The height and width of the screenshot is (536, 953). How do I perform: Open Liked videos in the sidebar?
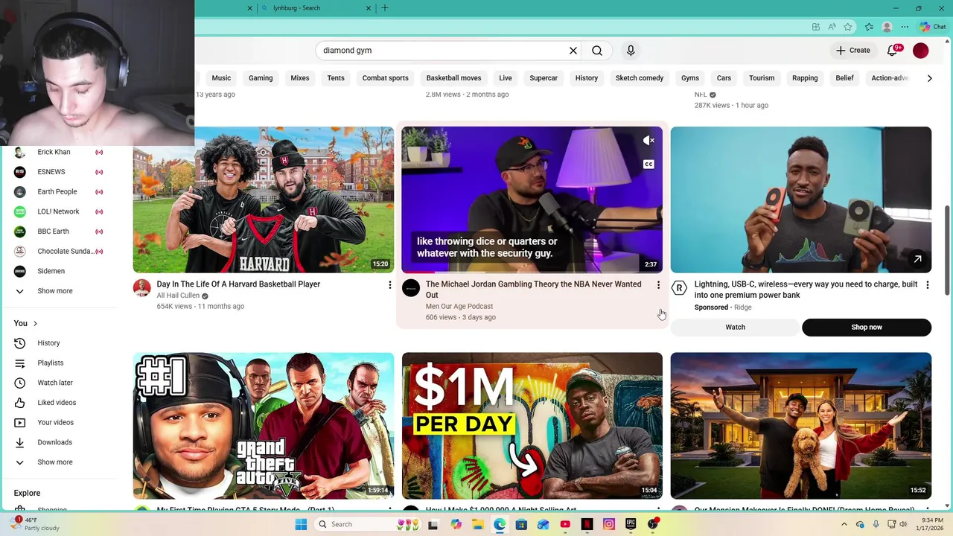(x=60, y=403)
